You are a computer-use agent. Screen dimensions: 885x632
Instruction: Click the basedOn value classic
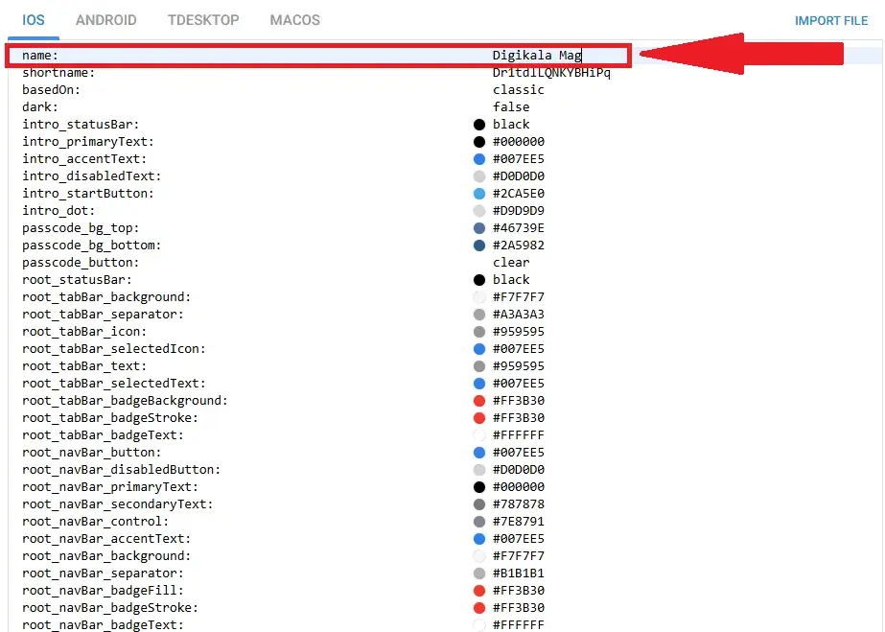[518, 90]
